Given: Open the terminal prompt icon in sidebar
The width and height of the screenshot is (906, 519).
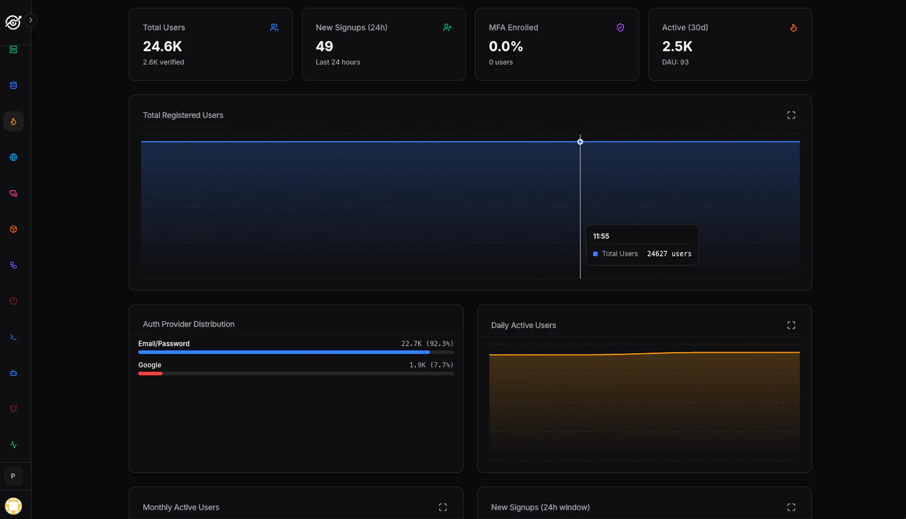Looking at the screenshot, I should pyautogui.click(x=14, y=337).
